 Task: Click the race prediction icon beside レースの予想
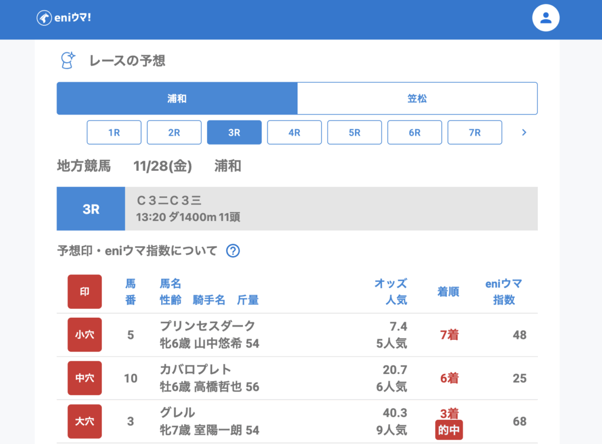(x=68, y=60)
